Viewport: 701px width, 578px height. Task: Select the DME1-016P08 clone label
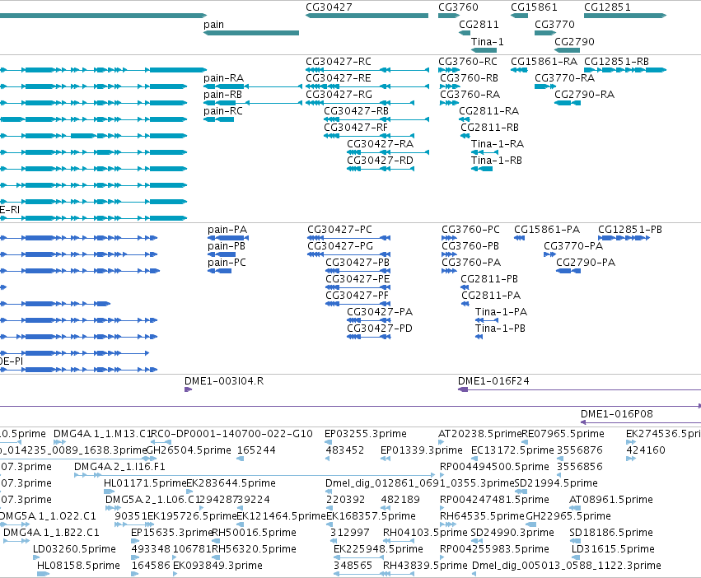point(617,414)
